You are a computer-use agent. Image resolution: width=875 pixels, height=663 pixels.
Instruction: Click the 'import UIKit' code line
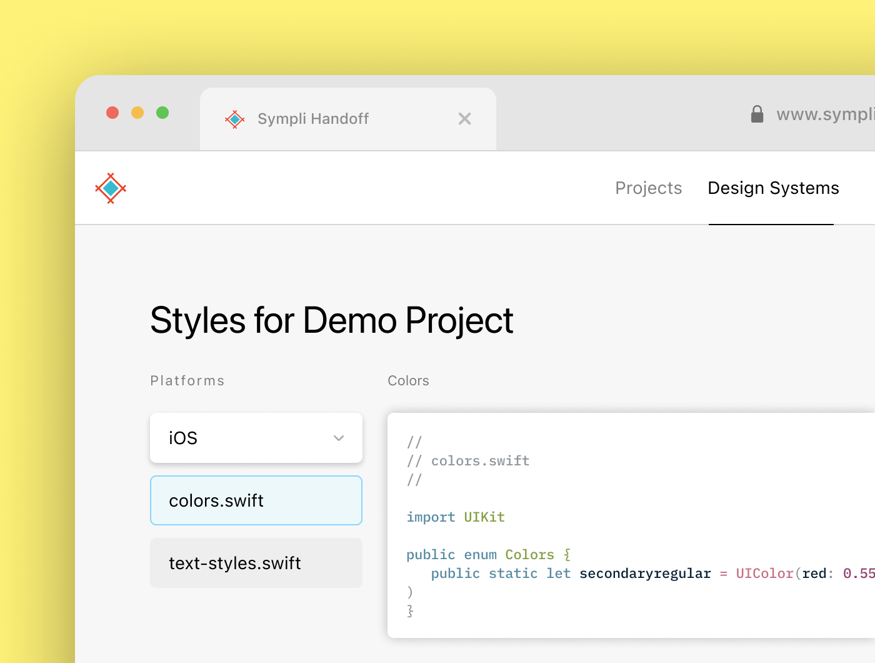point(456,517)
